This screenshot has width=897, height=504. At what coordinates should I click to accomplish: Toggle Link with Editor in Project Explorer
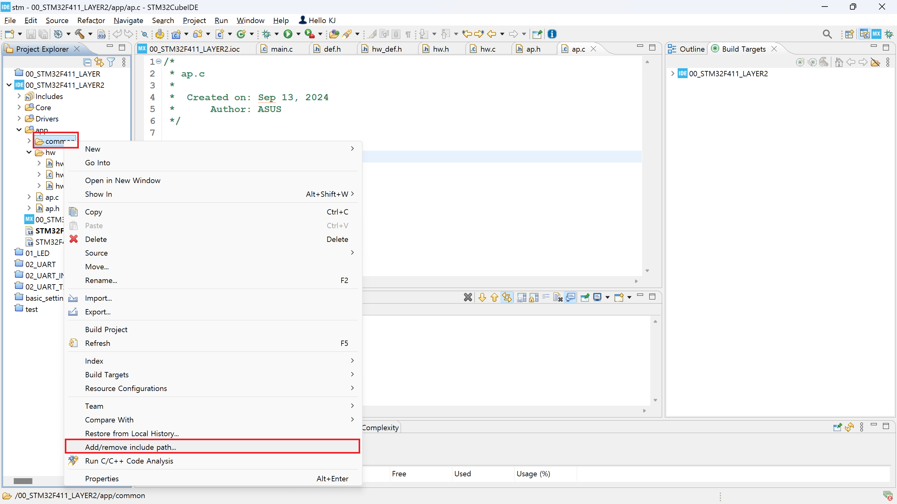click(x=99, y=62)
